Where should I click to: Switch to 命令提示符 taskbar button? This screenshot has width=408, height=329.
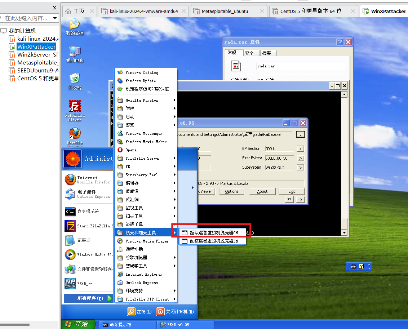127,325
